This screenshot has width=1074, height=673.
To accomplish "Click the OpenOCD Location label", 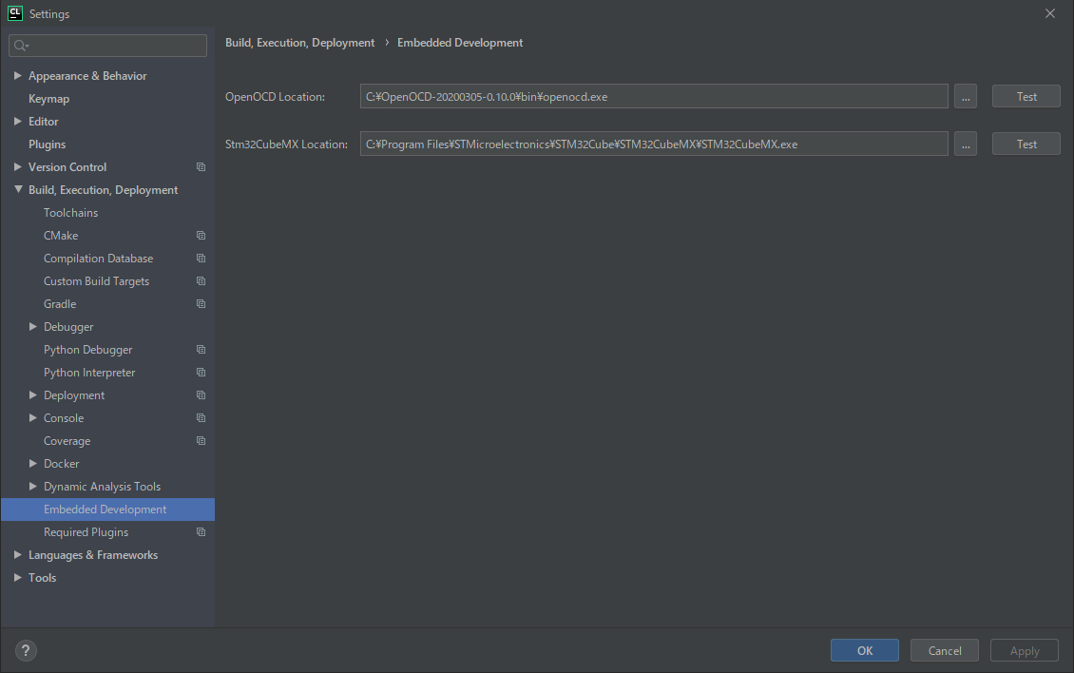I will coord(276,97).
